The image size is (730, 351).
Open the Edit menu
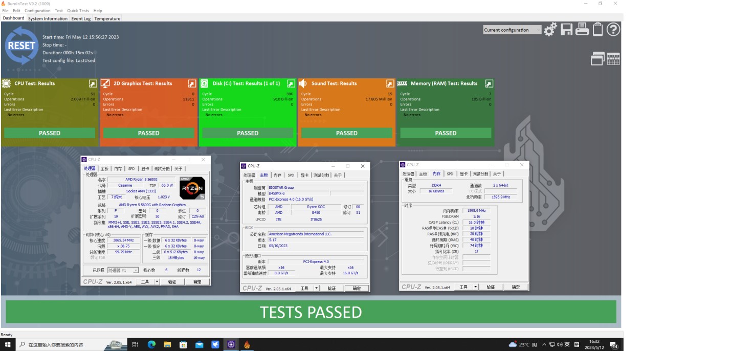click(17, 11)
